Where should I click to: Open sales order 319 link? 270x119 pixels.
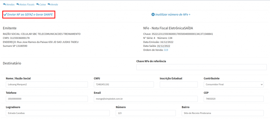(x=166, y=50)
